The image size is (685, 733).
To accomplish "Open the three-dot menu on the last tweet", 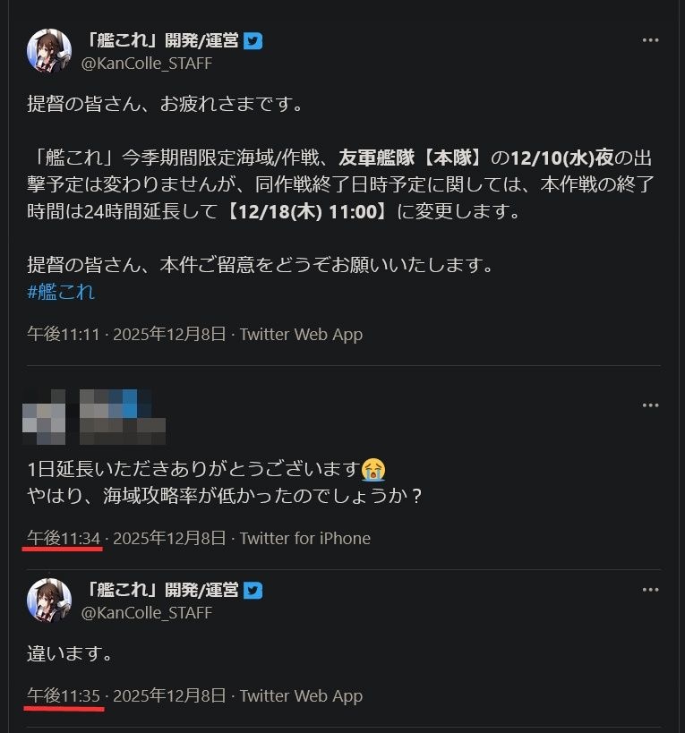I will 651,591.
